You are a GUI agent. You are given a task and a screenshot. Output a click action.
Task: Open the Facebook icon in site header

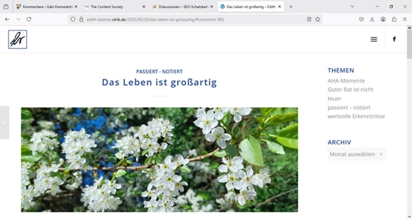click(394, 39)
